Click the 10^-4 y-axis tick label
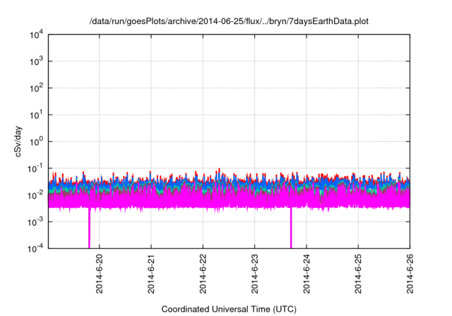452x316 pixels. 35,248
